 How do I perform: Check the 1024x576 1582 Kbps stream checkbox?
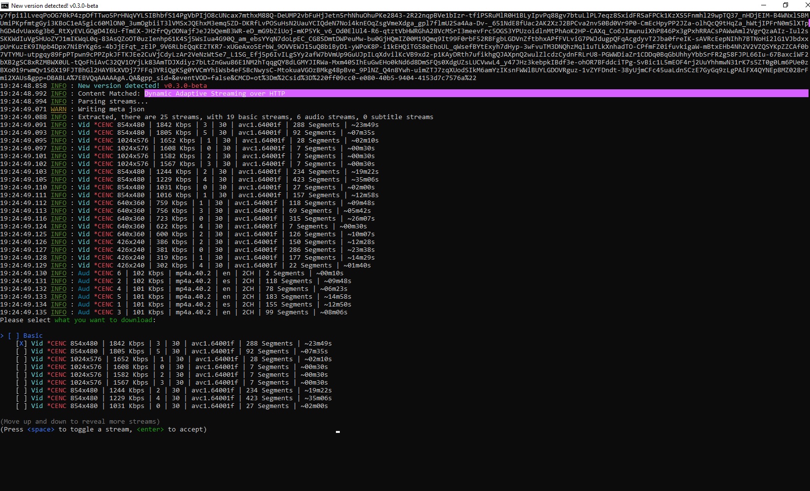click(21, 375)
